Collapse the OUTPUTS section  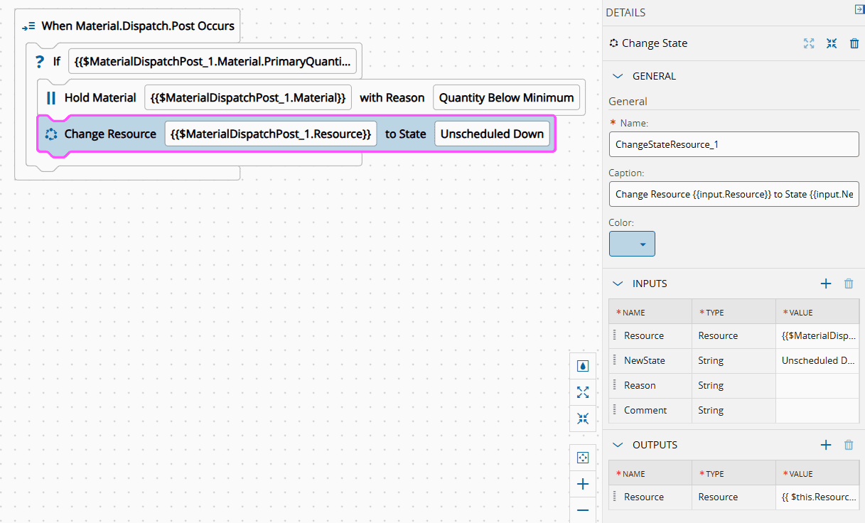[618, 445]
